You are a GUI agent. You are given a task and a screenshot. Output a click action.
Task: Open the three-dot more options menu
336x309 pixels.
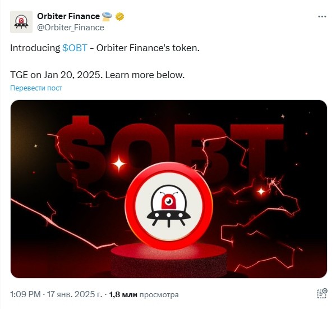pyautogui.click(x=322, y=16)
